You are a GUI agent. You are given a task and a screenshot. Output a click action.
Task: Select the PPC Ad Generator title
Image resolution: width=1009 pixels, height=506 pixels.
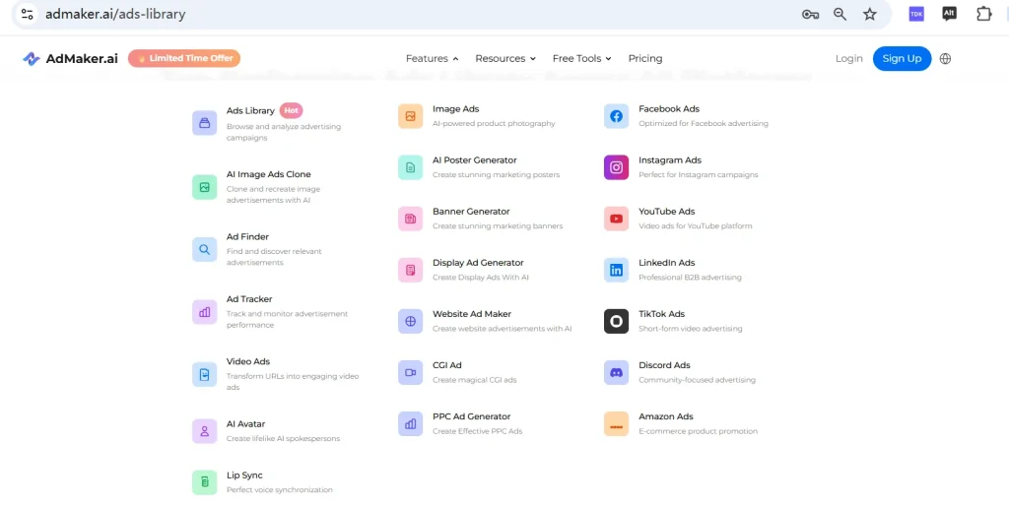471,416
